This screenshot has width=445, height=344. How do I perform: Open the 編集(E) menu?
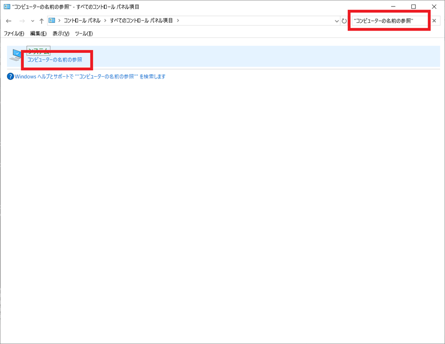[x=38, y=34]
